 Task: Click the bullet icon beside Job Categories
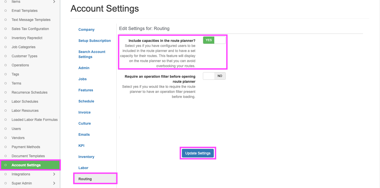(x=6, y=47)
